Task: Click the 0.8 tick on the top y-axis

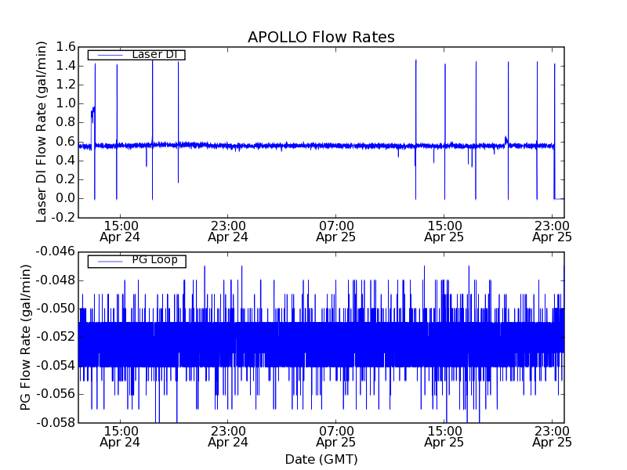Action: pyautogui.click(x=65, y=122)
